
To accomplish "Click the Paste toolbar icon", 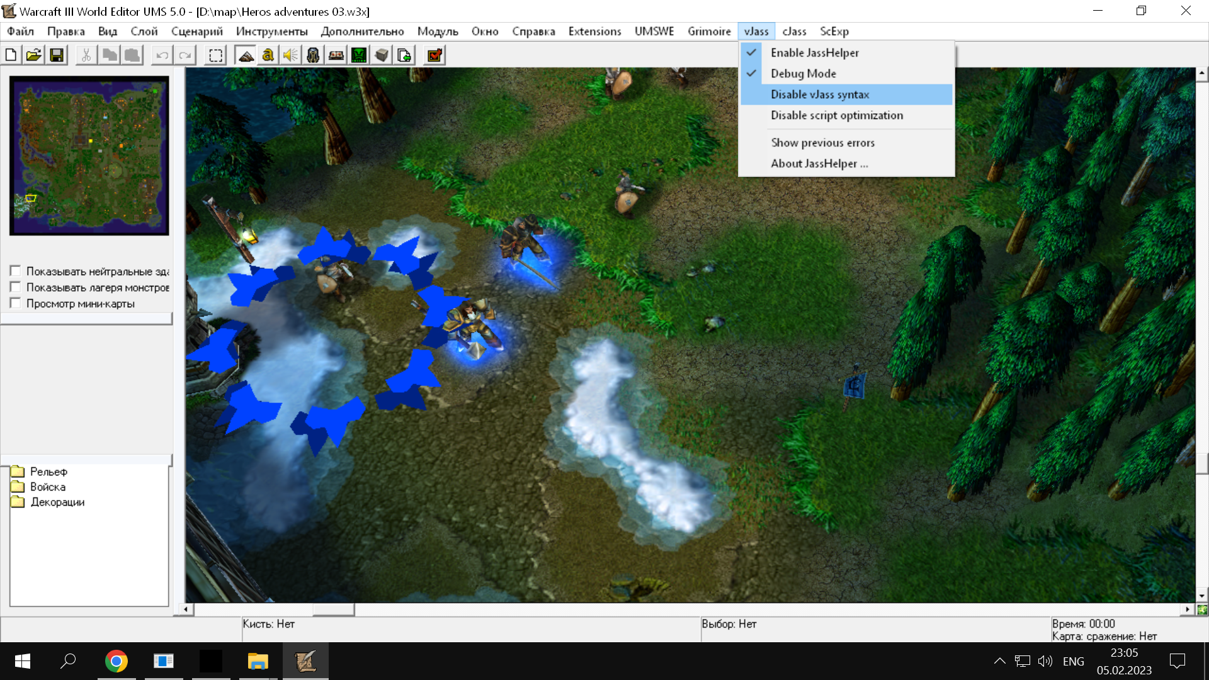I will tap(132, 55).
